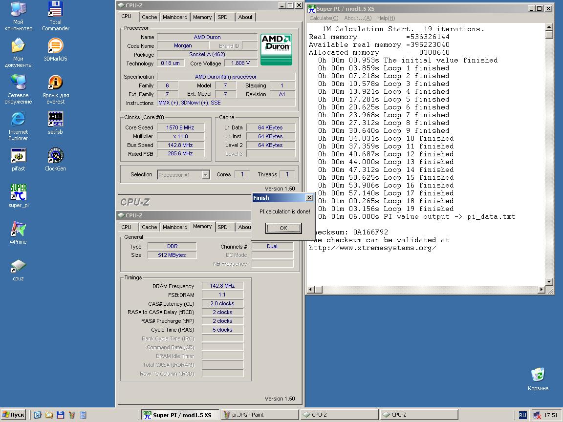Click the Cycle Time value 5 clocks
The height and width of the screenshot is (422, 563).
coord(222,330)
